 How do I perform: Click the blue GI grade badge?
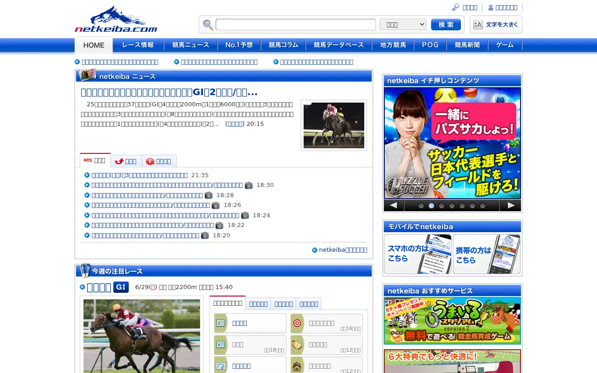tap(121, 287)
